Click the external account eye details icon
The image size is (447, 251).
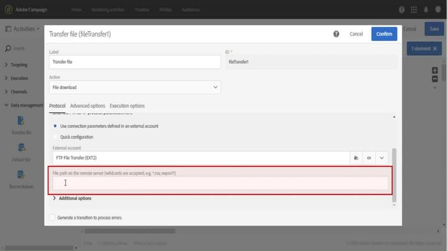click(x=369, y=158)
